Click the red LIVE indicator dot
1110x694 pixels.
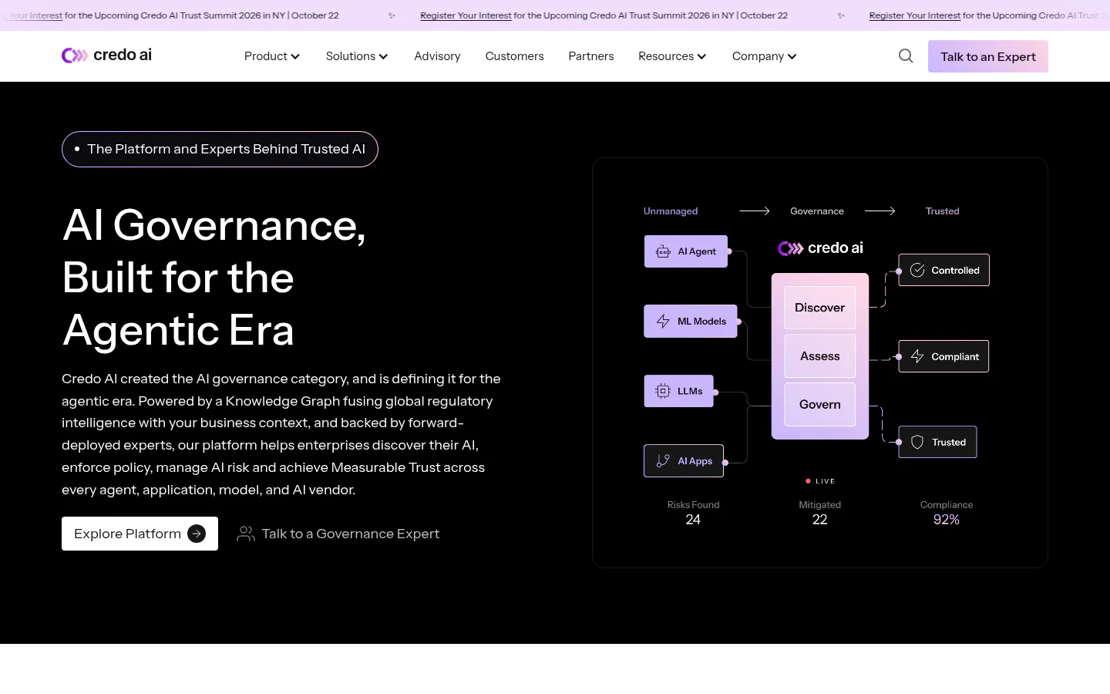tap(808, 481)
